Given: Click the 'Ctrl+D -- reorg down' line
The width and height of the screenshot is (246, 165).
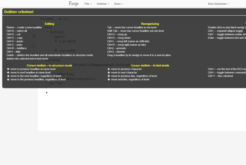Looking at the screenshot, I should click(x=119, y=38).
